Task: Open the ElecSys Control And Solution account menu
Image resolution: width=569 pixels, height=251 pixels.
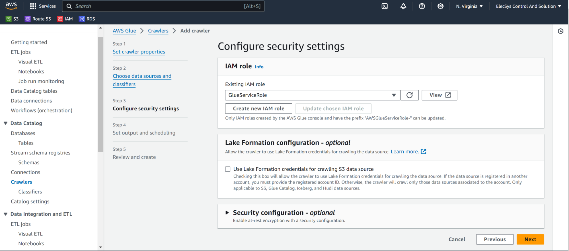Action: click(529, 6)
